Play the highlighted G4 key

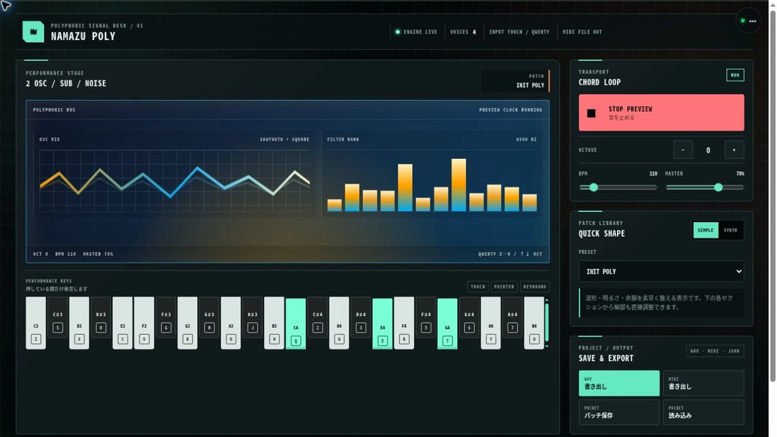(x=447, y=324)
